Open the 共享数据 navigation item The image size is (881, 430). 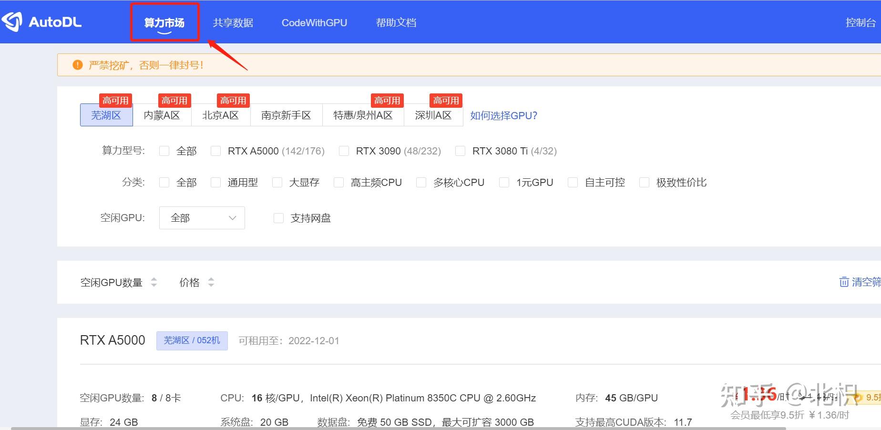(x=233, y=22)
